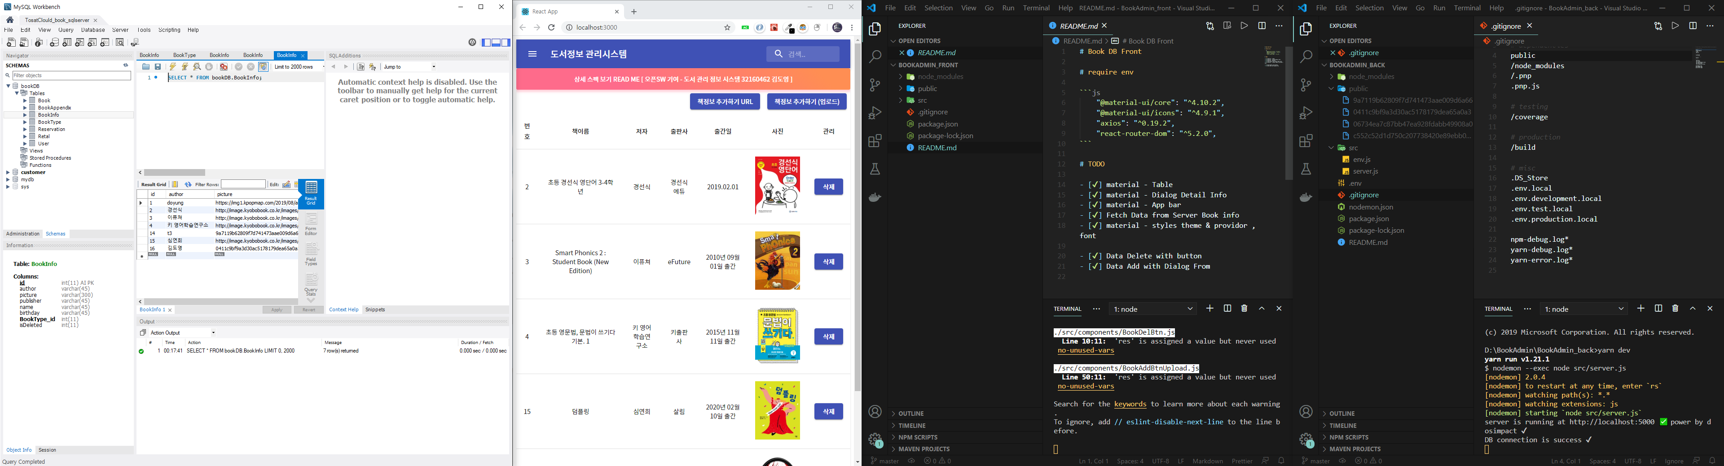Screen dimensions: 1724x466
Task: Toggle the right SQL Additions panel in Workbench
Action: [x=506, y=43]
